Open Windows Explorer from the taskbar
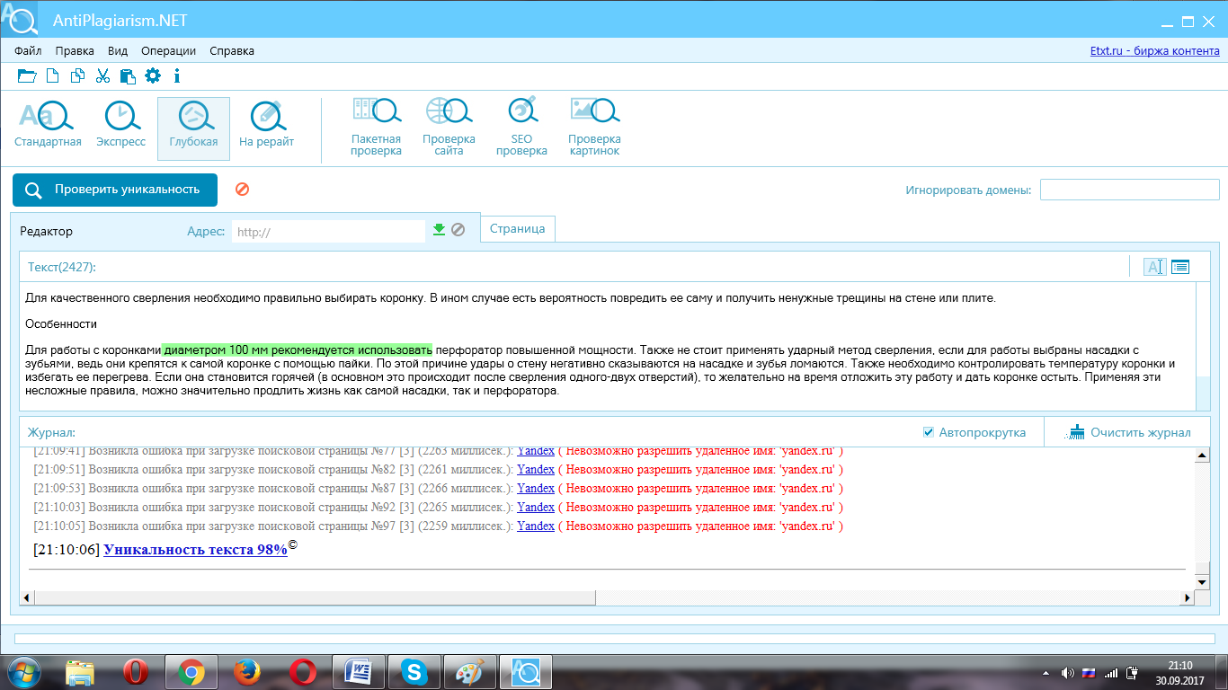1228x690 pixels. click(79, 672)
